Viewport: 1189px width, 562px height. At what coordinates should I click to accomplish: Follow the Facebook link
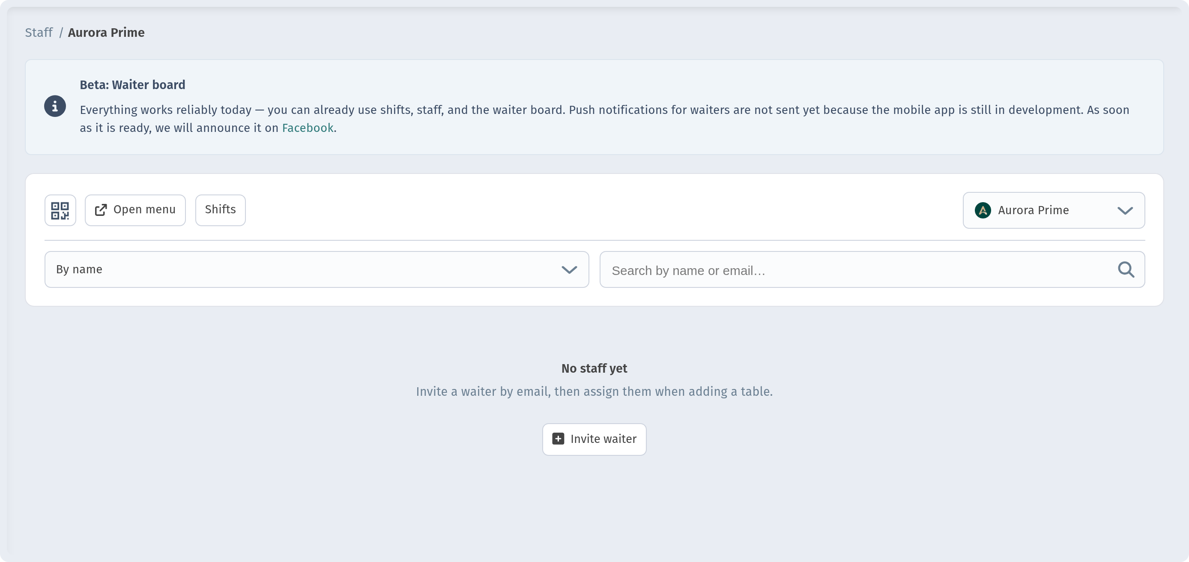click(x=308, y=128)
